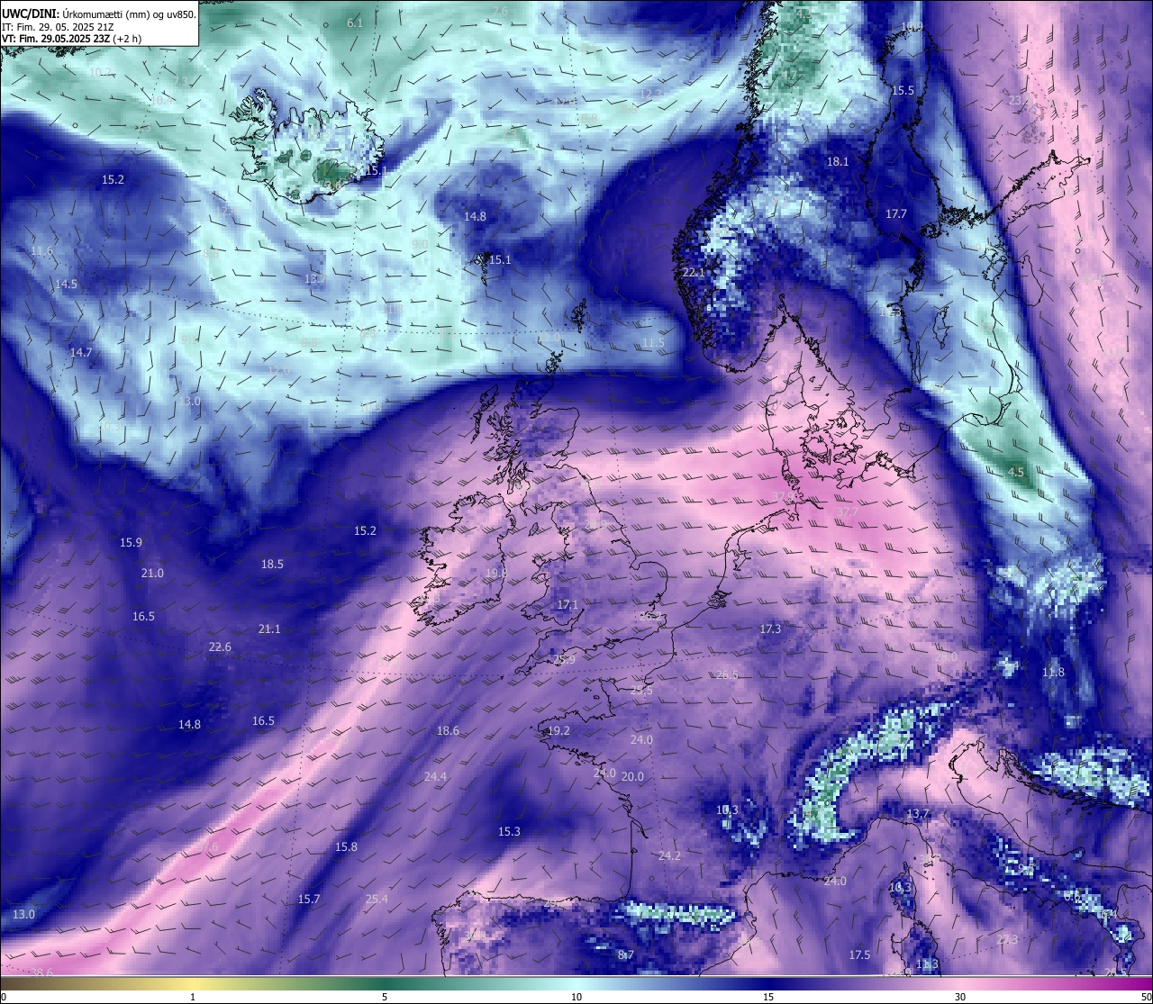Viewport: 1153px width, 1004px height.
Task: Click the 18.5 value west of Ireland
Action: (x=272, y=564)
